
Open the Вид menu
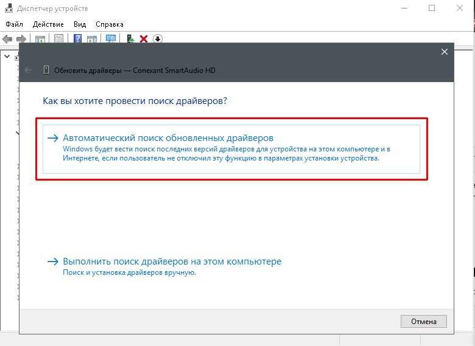click(80, 24)
